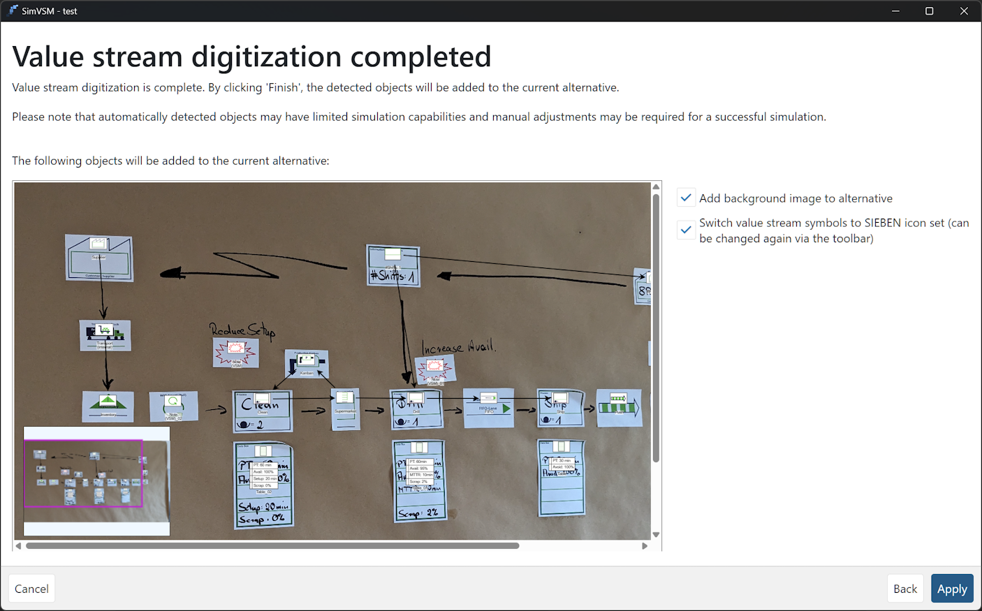Select the Reduce Setup note burst
The image size is (982, 611).
point(235,353)
